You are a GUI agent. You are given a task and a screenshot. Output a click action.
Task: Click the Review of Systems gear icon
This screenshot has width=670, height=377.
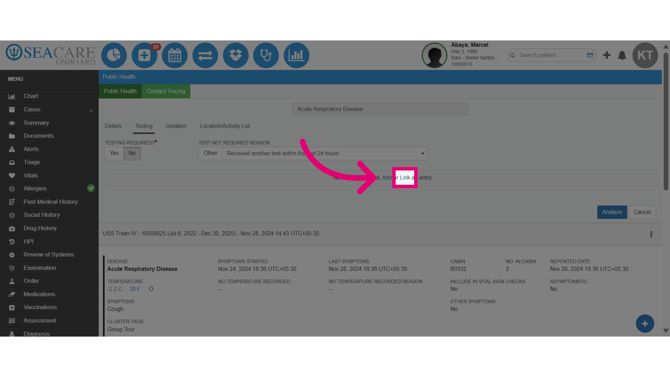[x=12, y=255]
